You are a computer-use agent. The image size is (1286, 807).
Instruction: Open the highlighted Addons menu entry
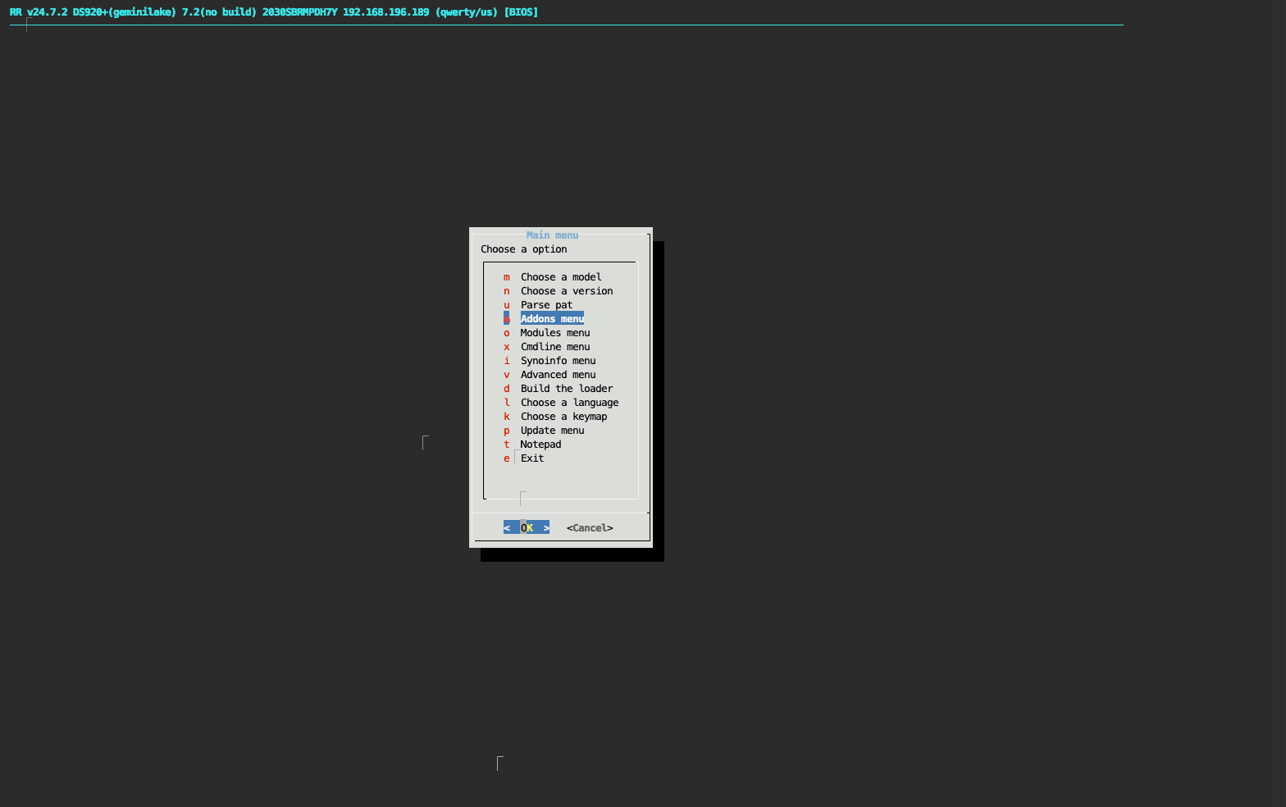pyautogui.click(x=552, y=319)
